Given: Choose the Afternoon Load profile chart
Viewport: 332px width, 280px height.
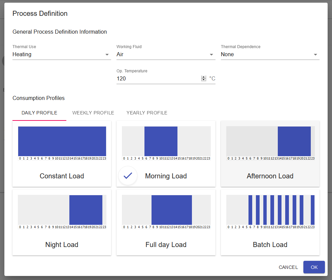Looking at the screenshot, I should (270, 141).
